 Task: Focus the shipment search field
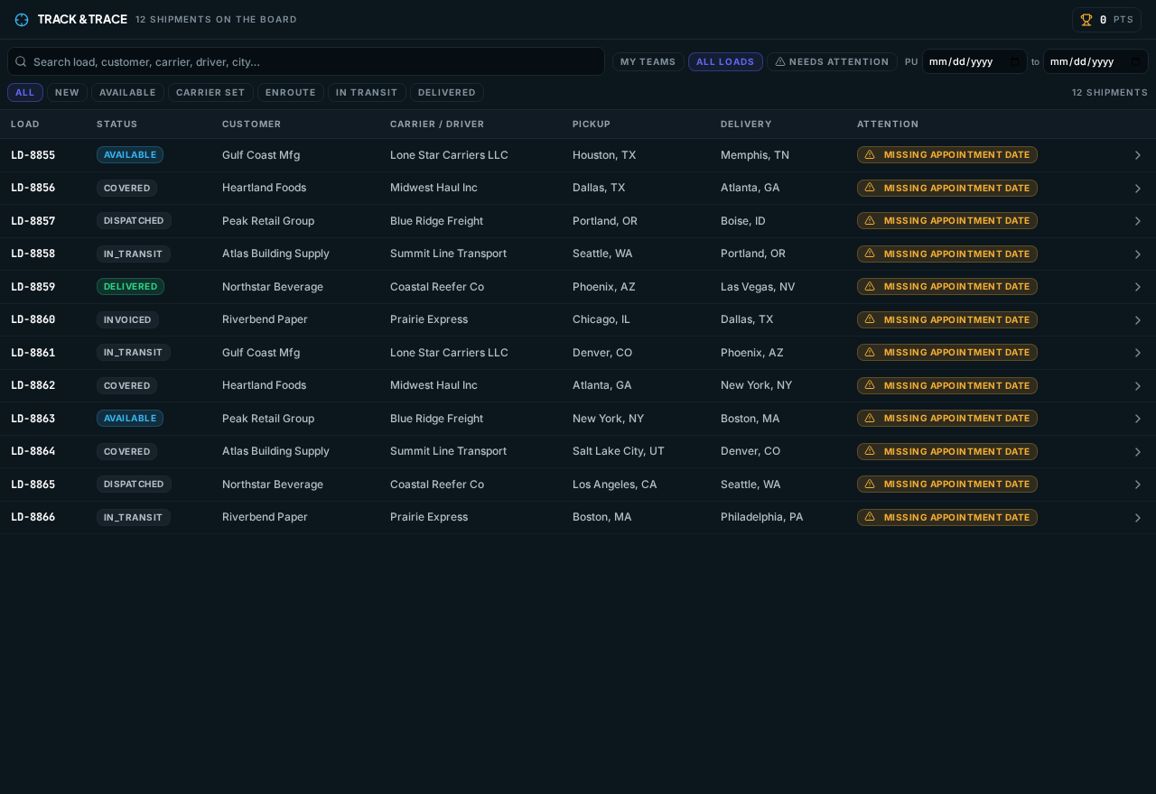pyautogui.click(x=306, y=61)
